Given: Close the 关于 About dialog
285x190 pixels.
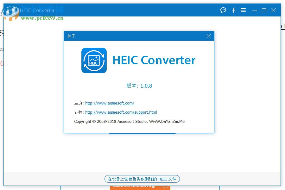Looking at the screenshot, I should 208,36.
